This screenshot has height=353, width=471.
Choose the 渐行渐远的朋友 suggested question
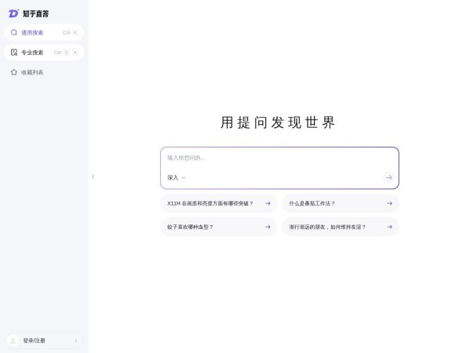(327, 227)
